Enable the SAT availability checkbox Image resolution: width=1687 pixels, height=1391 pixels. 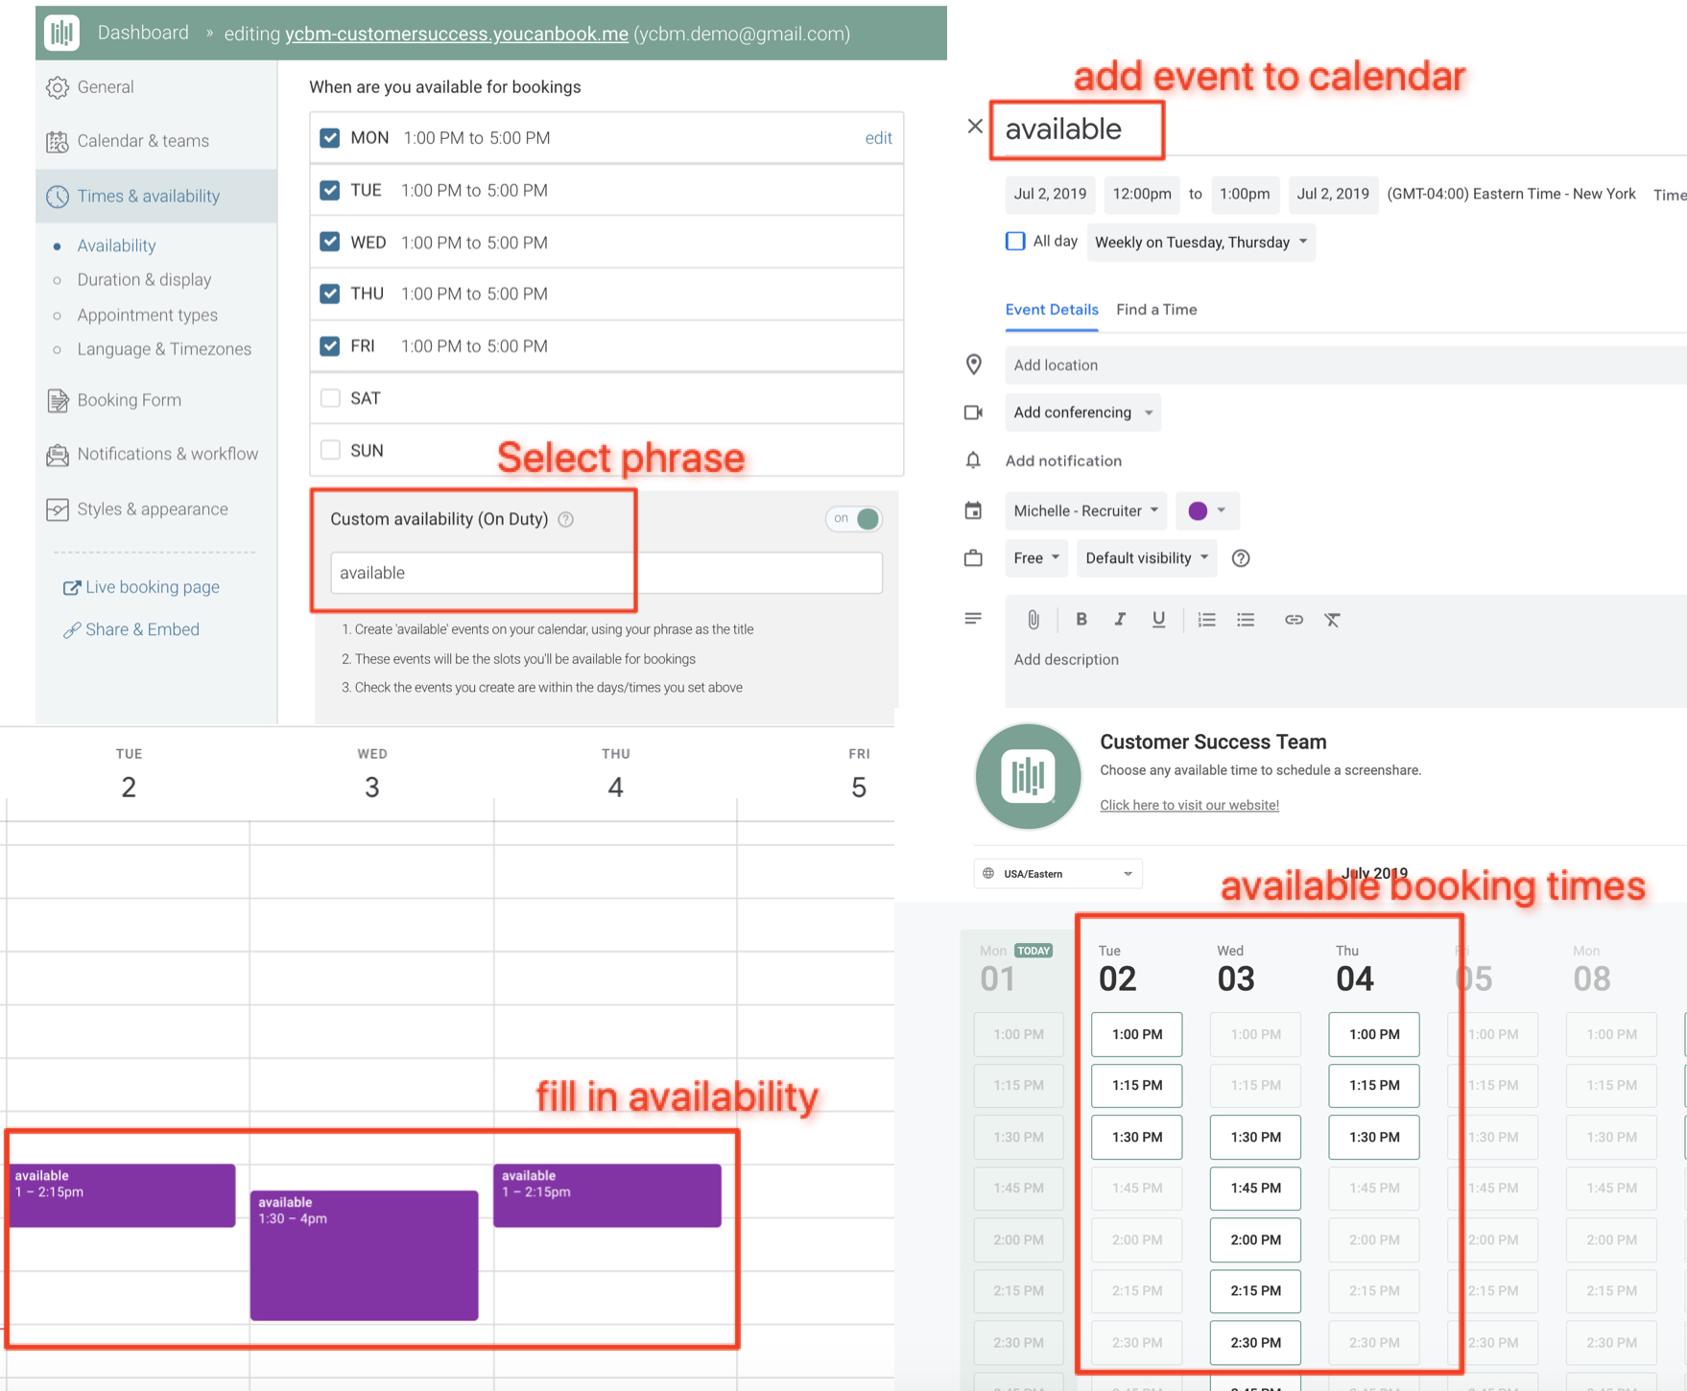click(330, 397)
